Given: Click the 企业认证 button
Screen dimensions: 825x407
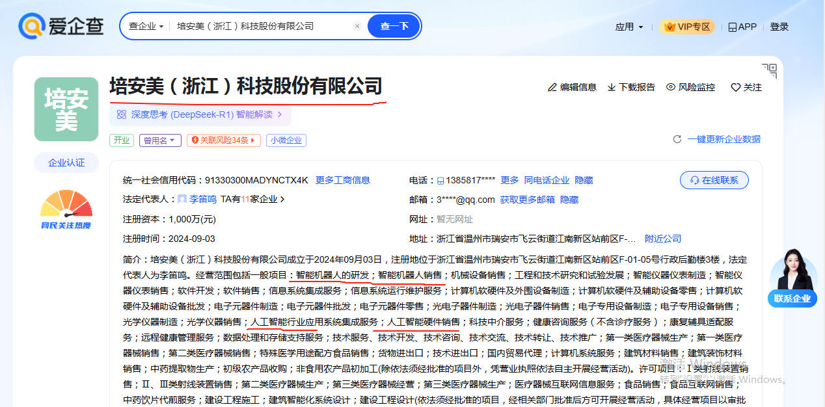Looking at the screenshot, I should click(x=66, y=163).
